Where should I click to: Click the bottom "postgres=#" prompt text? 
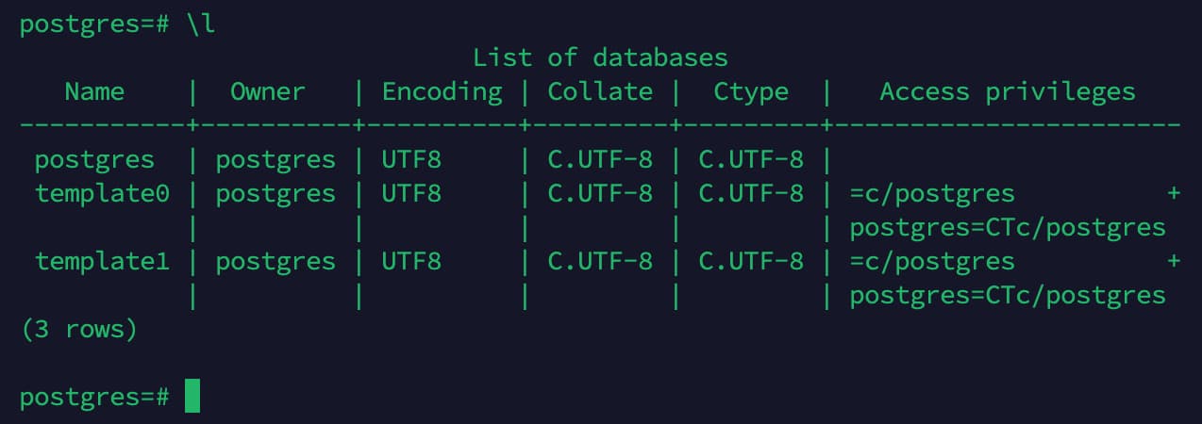click(94, 397)
